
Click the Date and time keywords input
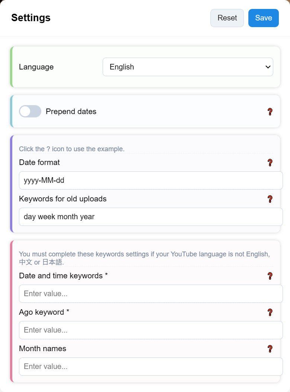(151, 294)
